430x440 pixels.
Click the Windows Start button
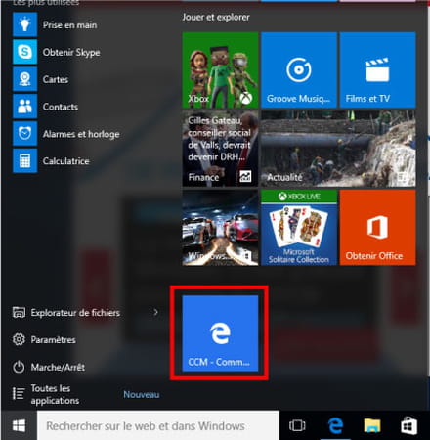[x=19, y=425]
